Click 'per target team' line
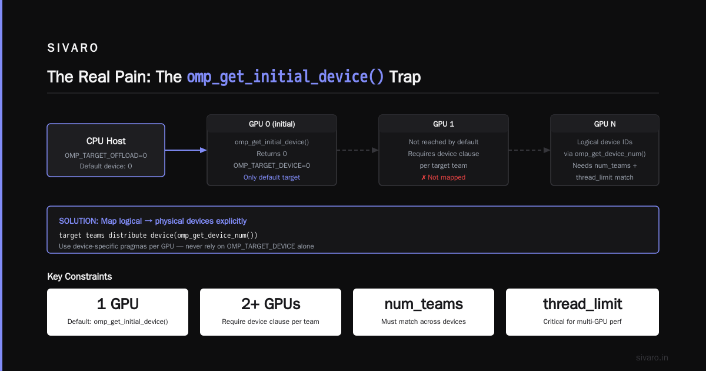706x371 pixels. tap(444, 165)
